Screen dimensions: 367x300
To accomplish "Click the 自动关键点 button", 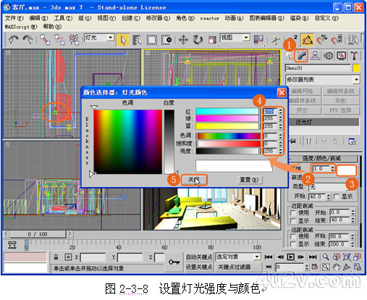I will point(199,257).
